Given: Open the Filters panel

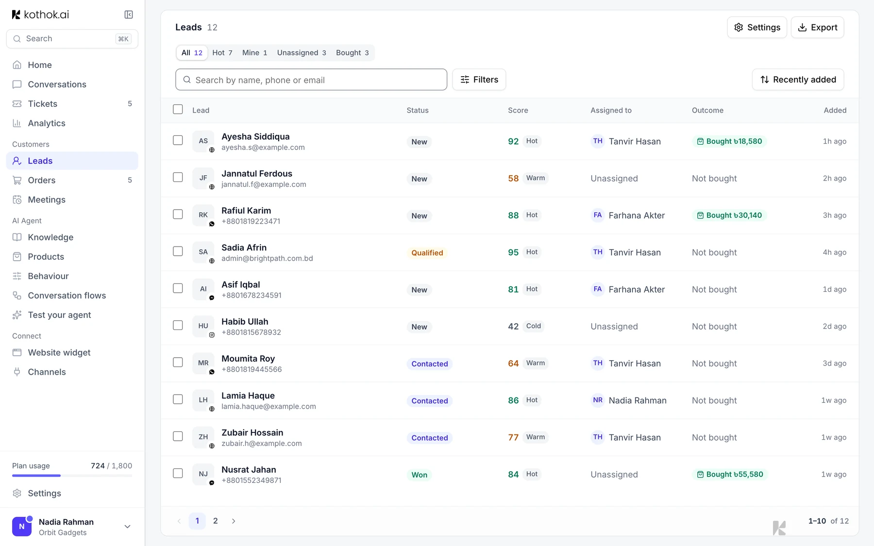Looking at the screenshot, I should [x=479, y=80].
